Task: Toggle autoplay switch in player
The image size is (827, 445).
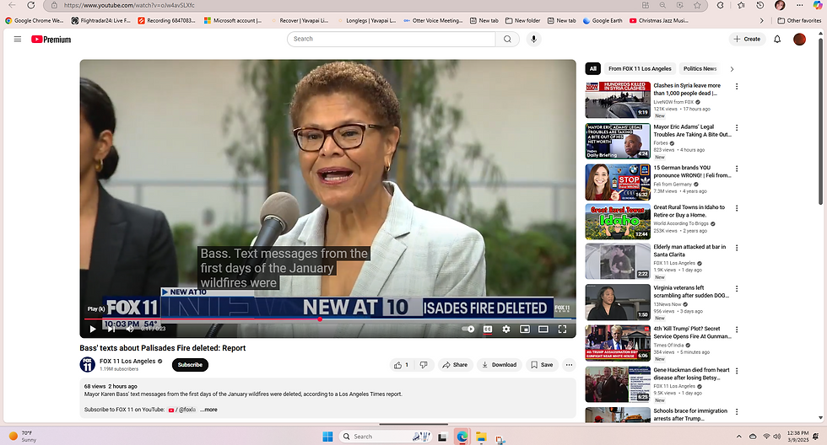Action: (468, 330)
